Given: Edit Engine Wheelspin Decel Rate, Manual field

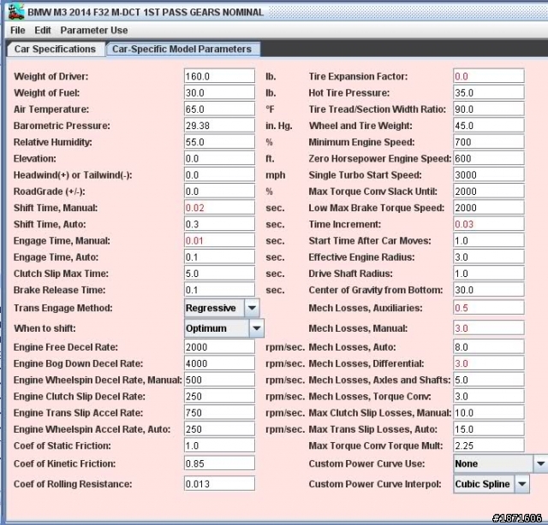Looking at the screenshot, I should tap(219, 380).
